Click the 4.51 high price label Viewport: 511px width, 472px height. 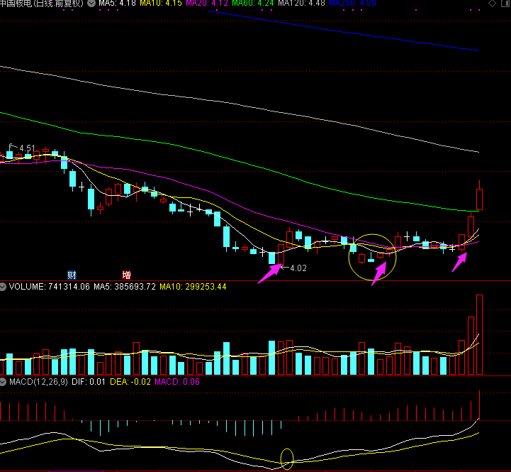(27, 148)
